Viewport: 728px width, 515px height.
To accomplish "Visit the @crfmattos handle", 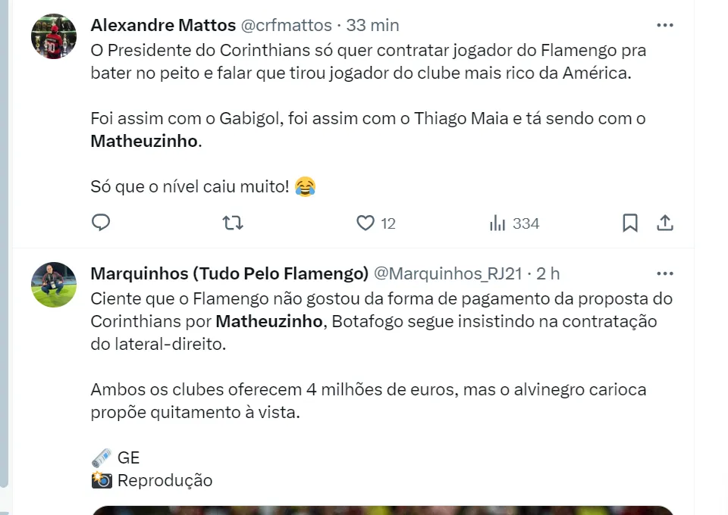I will coord(286,25).
